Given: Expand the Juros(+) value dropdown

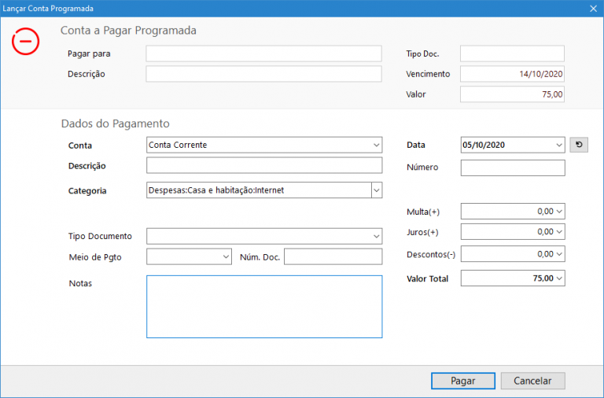Looking at the screenshot, I should pos(559,232).
